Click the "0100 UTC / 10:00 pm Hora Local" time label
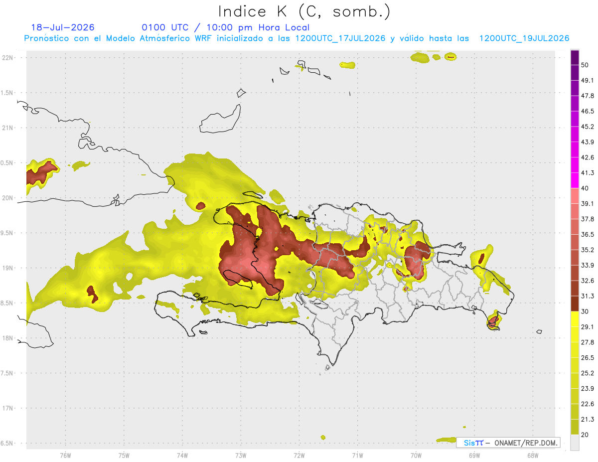Screen dimensions: 598x462 226,27
